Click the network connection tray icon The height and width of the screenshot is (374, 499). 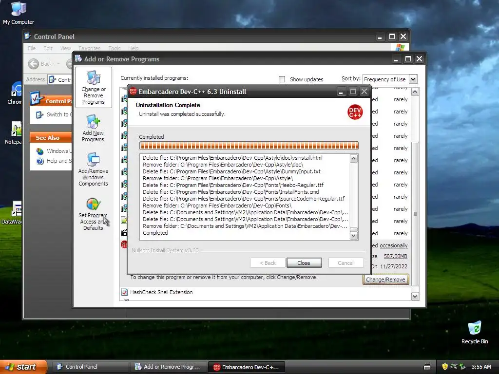(x=454, y=367)
